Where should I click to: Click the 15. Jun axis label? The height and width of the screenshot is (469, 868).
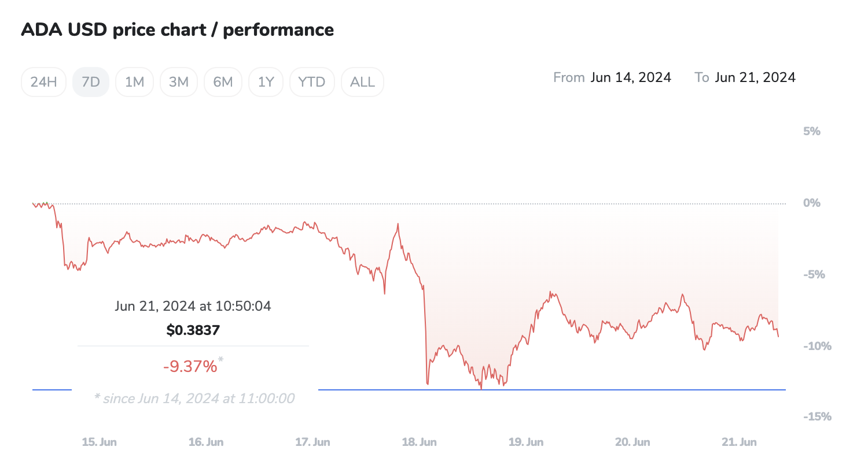[99, 442]
